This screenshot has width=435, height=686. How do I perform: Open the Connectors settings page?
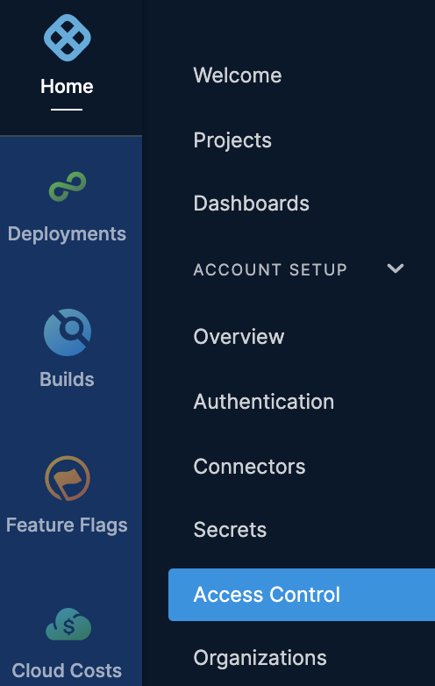click(x=249, y=467)
